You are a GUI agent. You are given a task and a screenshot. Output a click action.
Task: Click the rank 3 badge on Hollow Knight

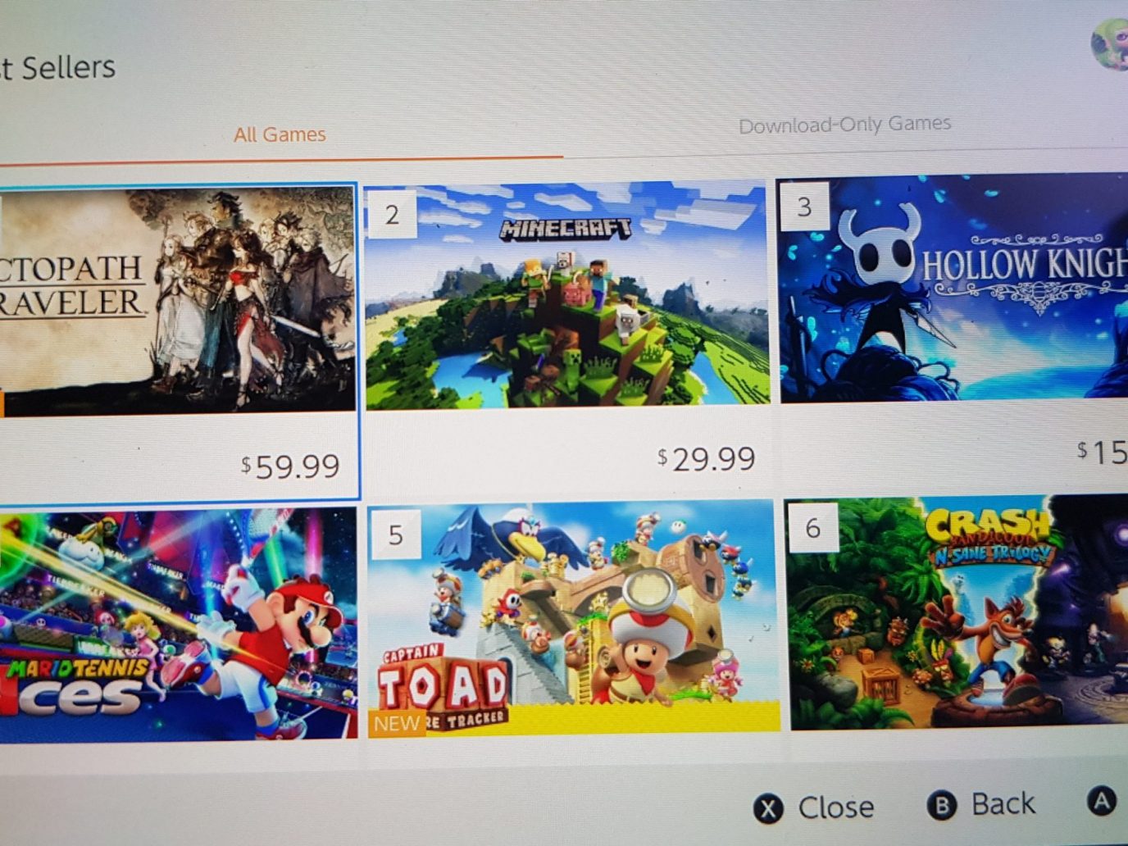click(x=804, y=207)
